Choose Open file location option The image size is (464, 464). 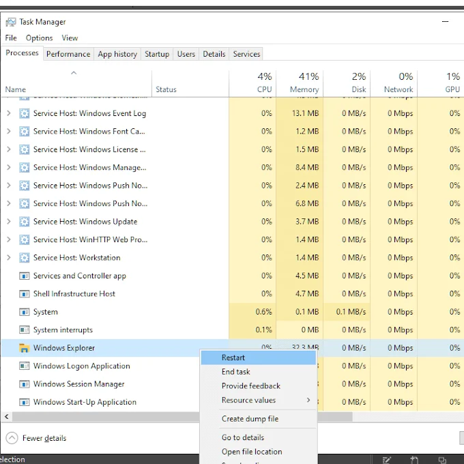click(259, 452)
